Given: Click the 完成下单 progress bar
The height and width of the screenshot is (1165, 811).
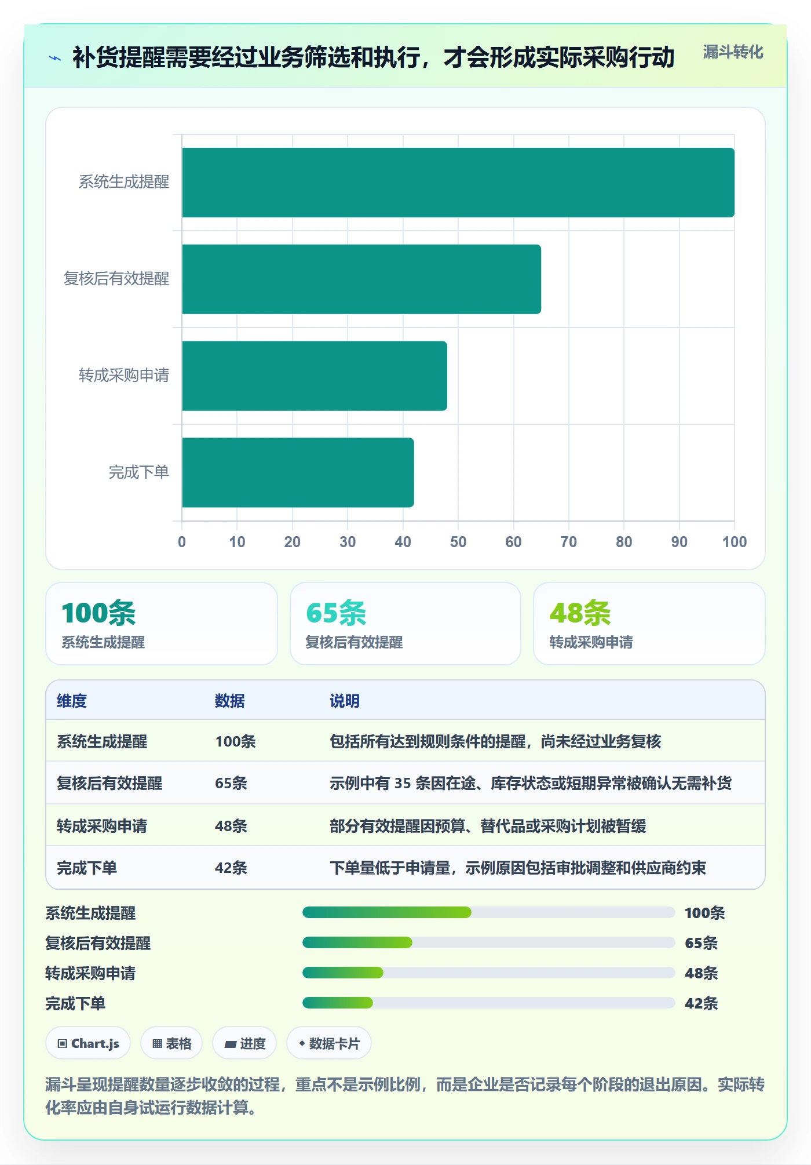Looking at the screenshot, I should coord(488,1003).
